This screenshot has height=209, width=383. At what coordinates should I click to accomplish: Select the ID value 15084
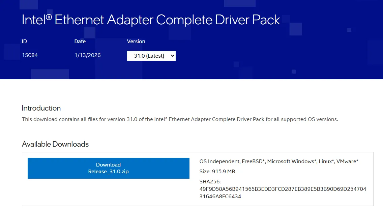[x=30, y=55]
